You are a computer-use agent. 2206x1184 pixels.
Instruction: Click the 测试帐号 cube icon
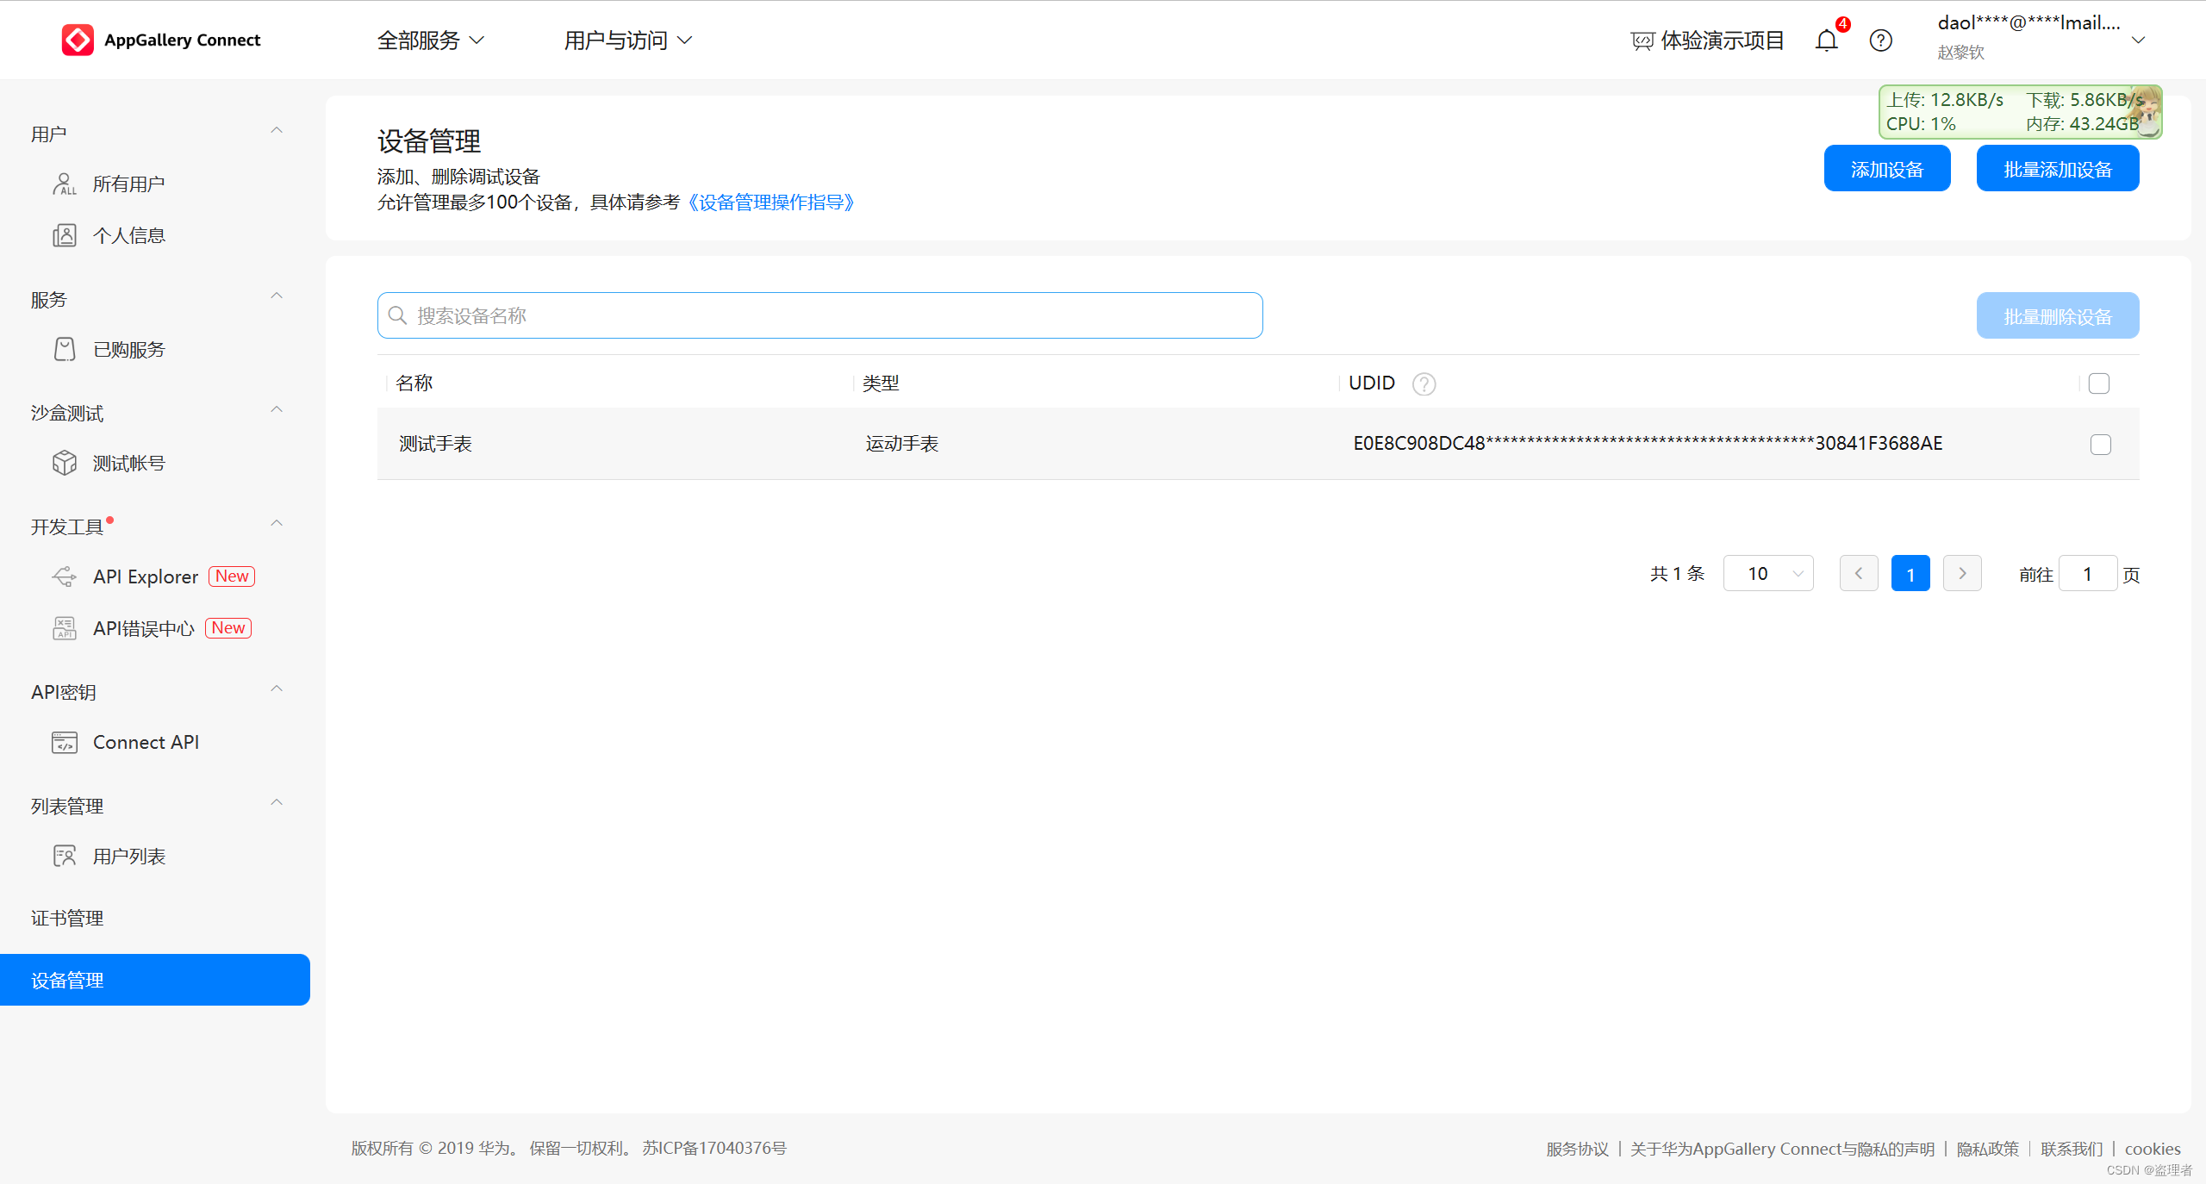(x=65, y=463)
